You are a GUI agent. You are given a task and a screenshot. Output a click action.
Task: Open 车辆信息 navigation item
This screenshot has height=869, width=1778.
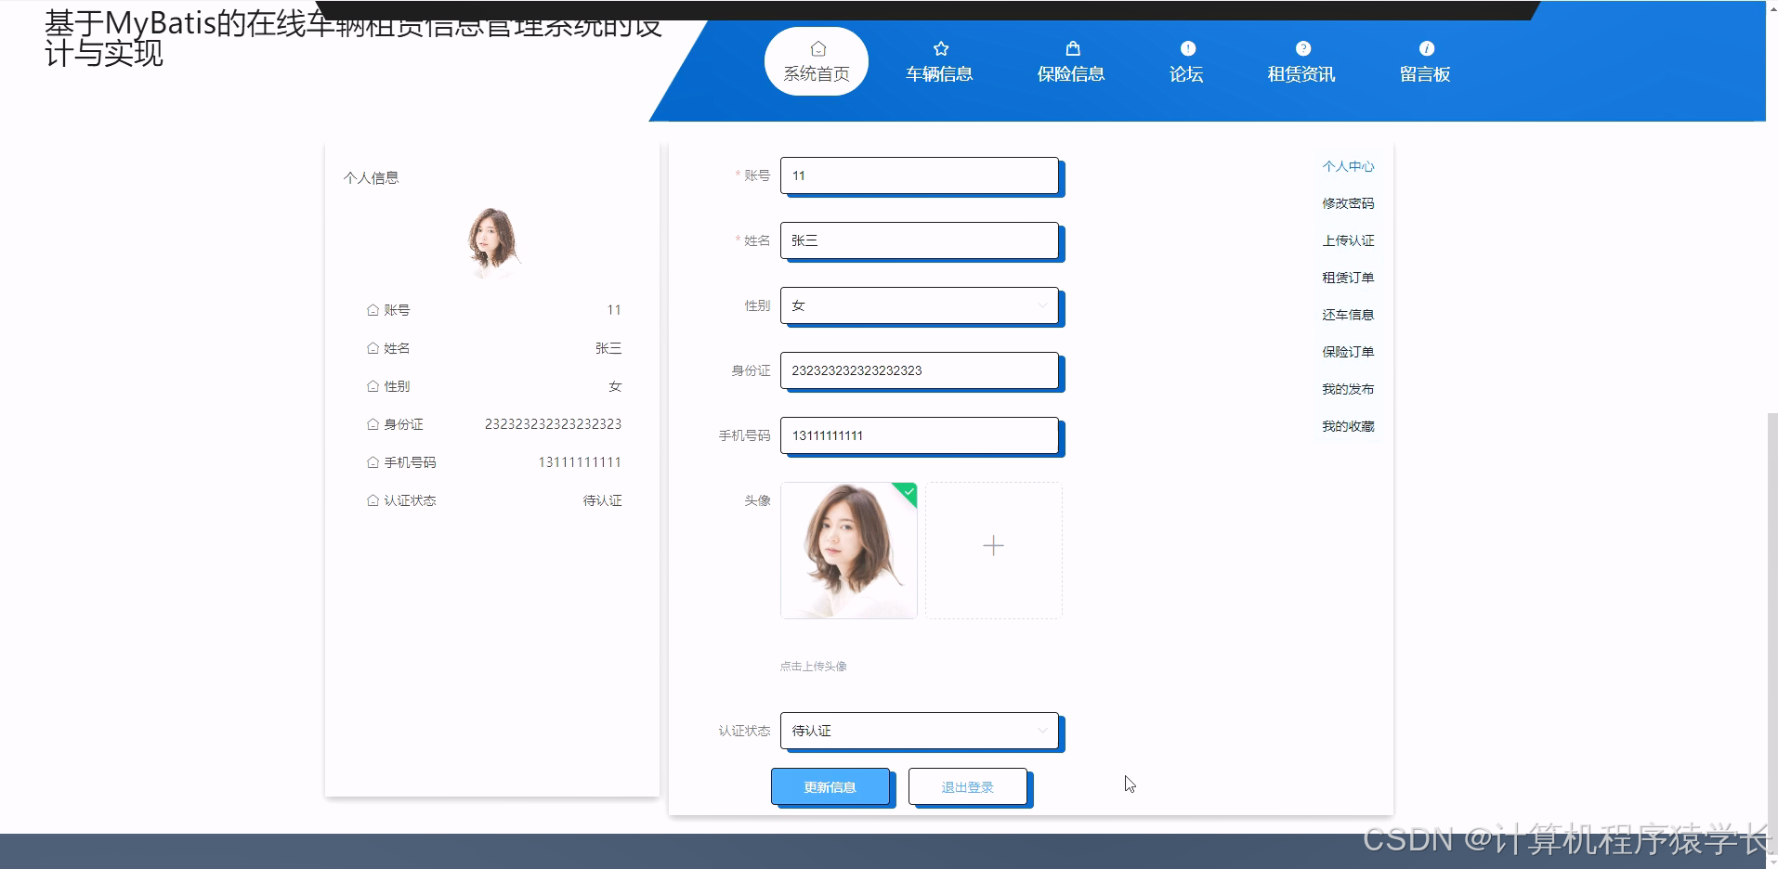tap(939, 61)
